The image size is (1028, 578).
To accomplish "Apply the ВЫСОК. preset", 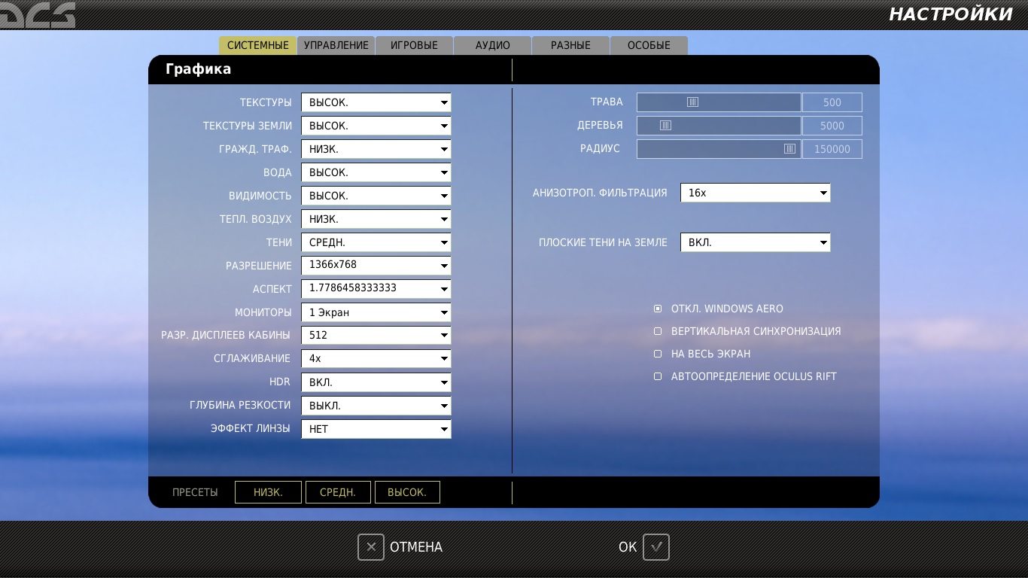I will tap(407, 492).
